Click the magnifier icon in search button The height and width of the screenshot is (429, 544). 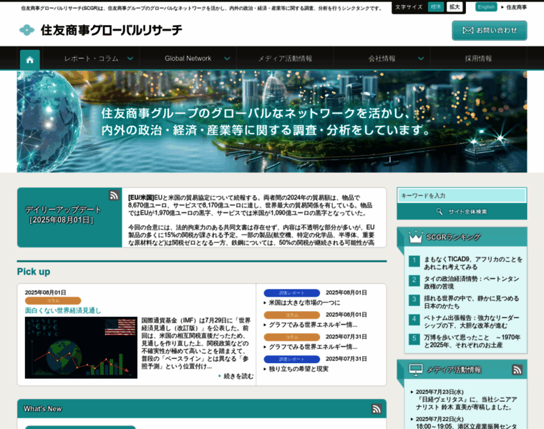pos(439,212)
